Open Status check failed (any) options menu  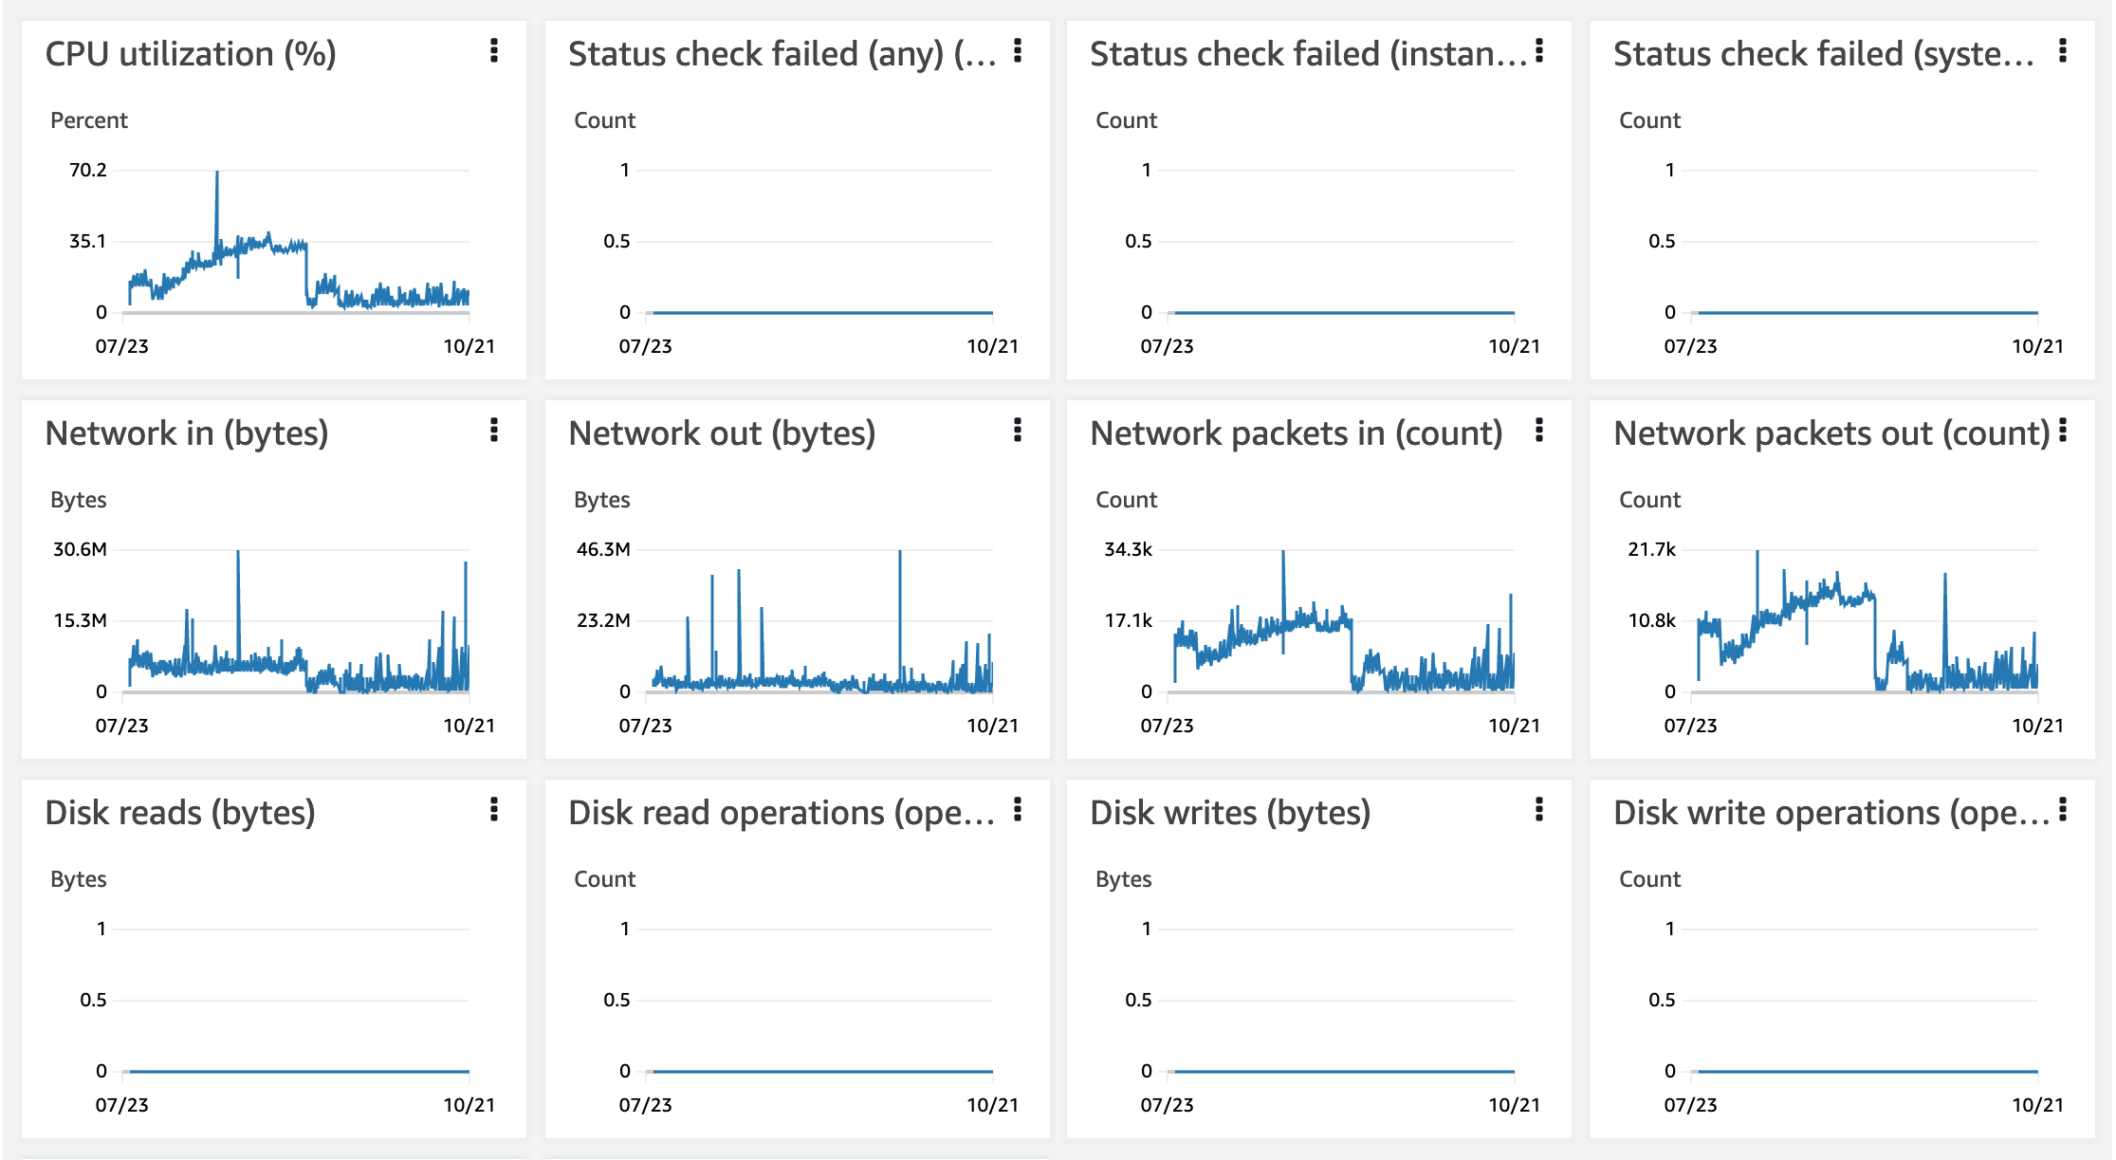(x=1018, y=50)
